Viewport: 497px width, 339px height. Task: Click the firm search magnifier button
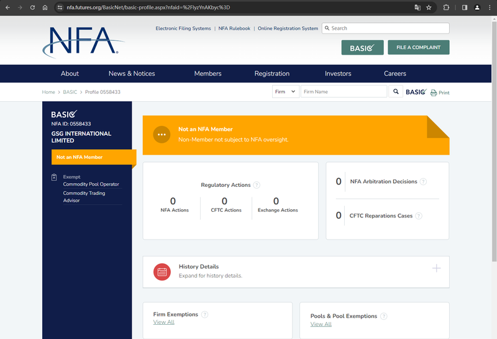pyautogui.click(x=396, y=91)
